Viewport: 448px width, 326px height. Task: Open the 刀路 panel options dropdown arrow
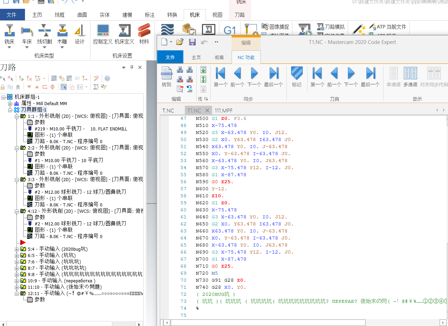[x=124, y=68]
